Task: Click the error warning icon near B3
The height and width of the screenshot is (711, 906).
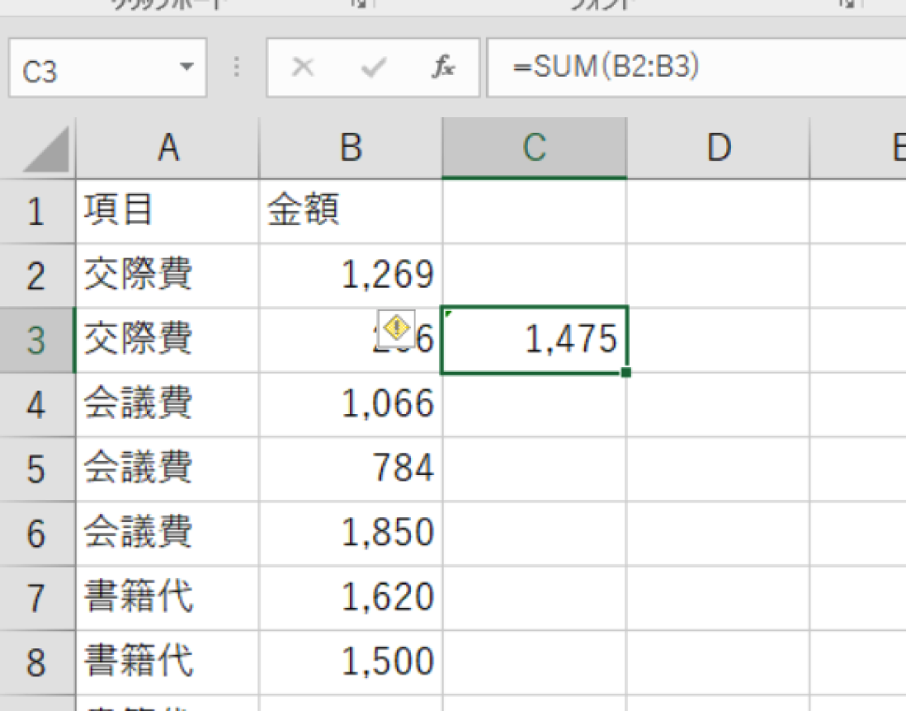Action: coord(396,327)
